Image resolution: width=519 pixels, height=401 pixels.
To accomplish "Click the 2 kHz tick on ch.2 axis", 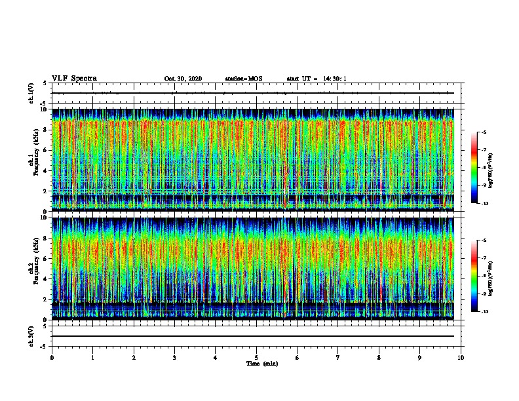I will [x=46, y=299].
